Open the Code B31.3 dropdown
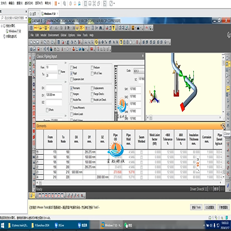231x231 pixels. coord(139,71)
